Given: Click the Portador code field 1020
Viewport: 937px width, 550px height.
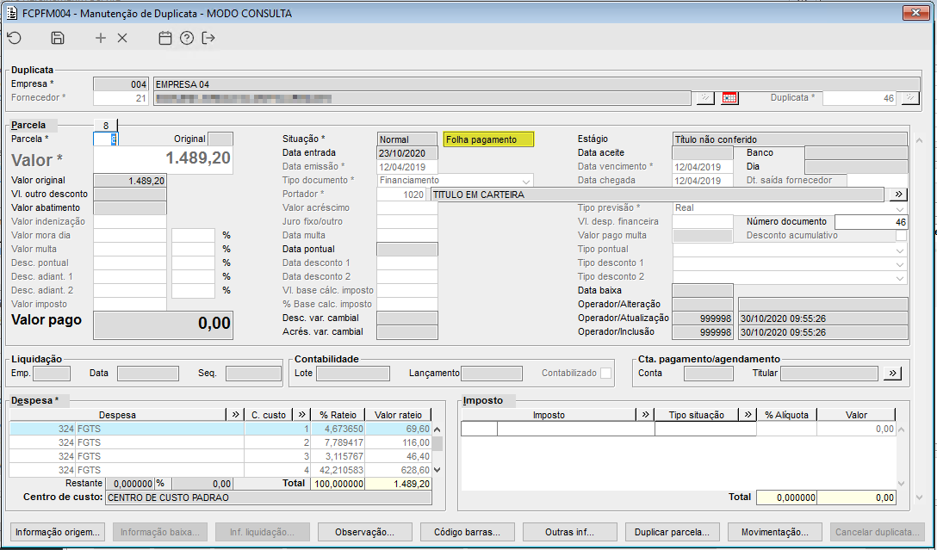Looking at the screenshot, I should pos(401,194).
